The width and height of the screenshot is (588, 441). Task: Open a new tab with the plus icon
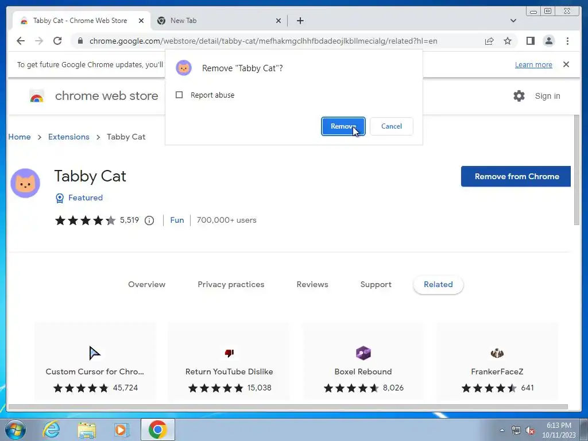[x=300, y=21]
